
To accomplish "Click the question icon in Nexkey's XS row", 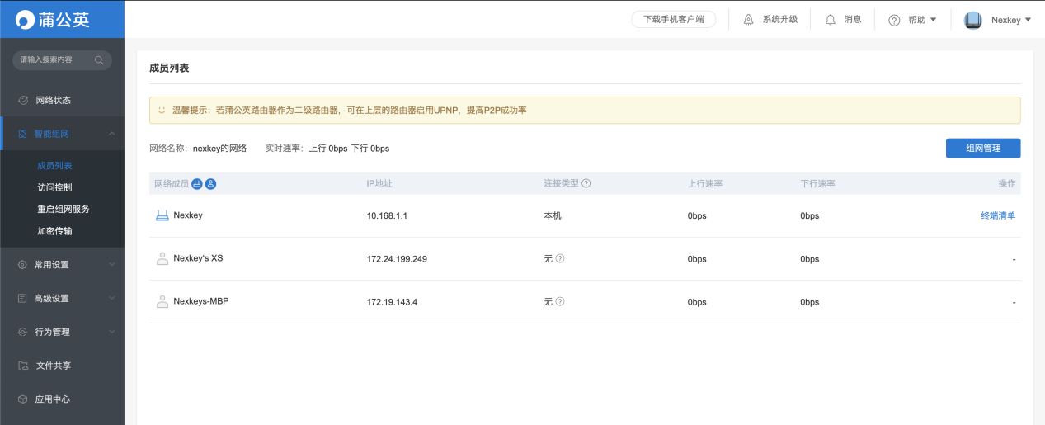I will coord(559,258).
